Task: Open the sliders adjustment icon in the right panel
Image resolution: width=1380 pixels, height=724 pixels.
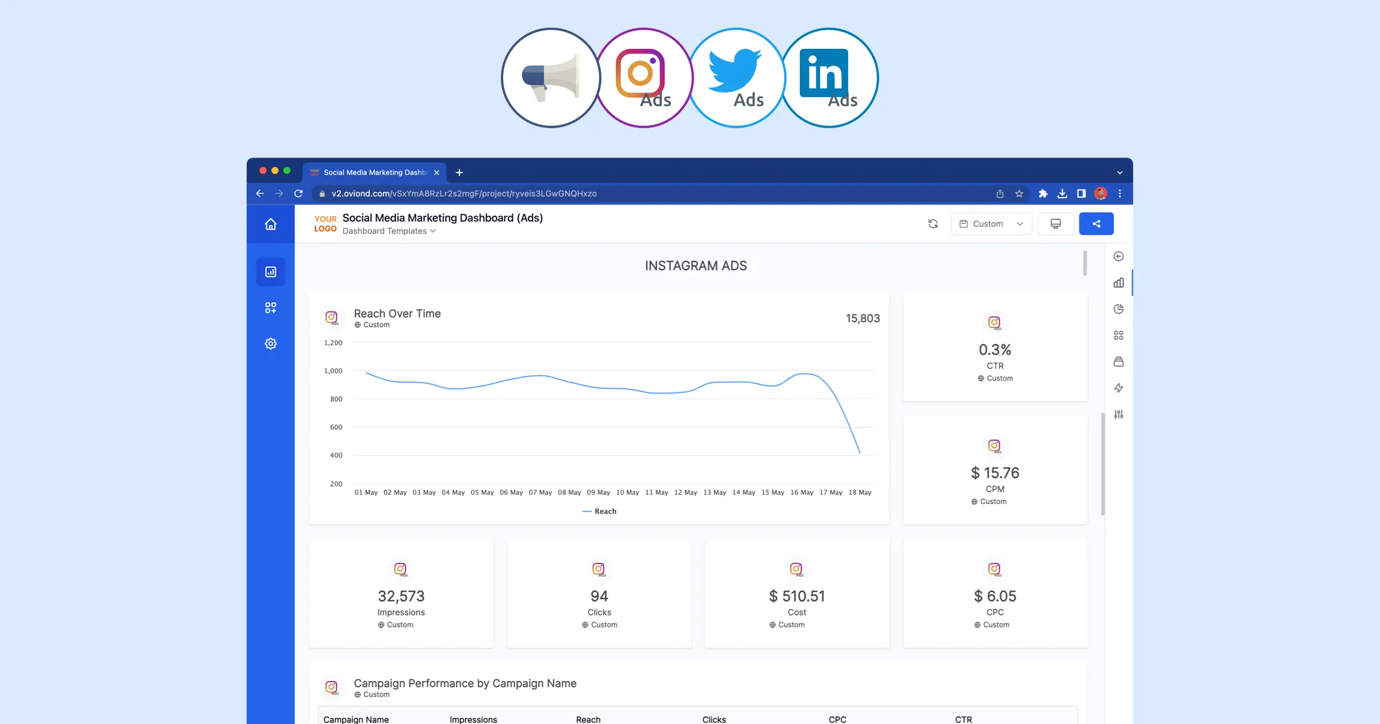Action: [1118, 414]
